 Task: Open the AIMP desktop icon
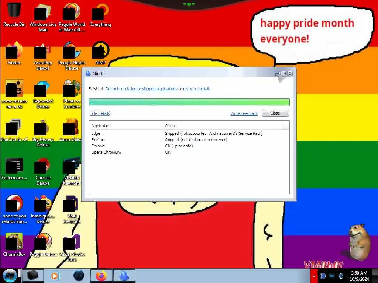(100, 53)
